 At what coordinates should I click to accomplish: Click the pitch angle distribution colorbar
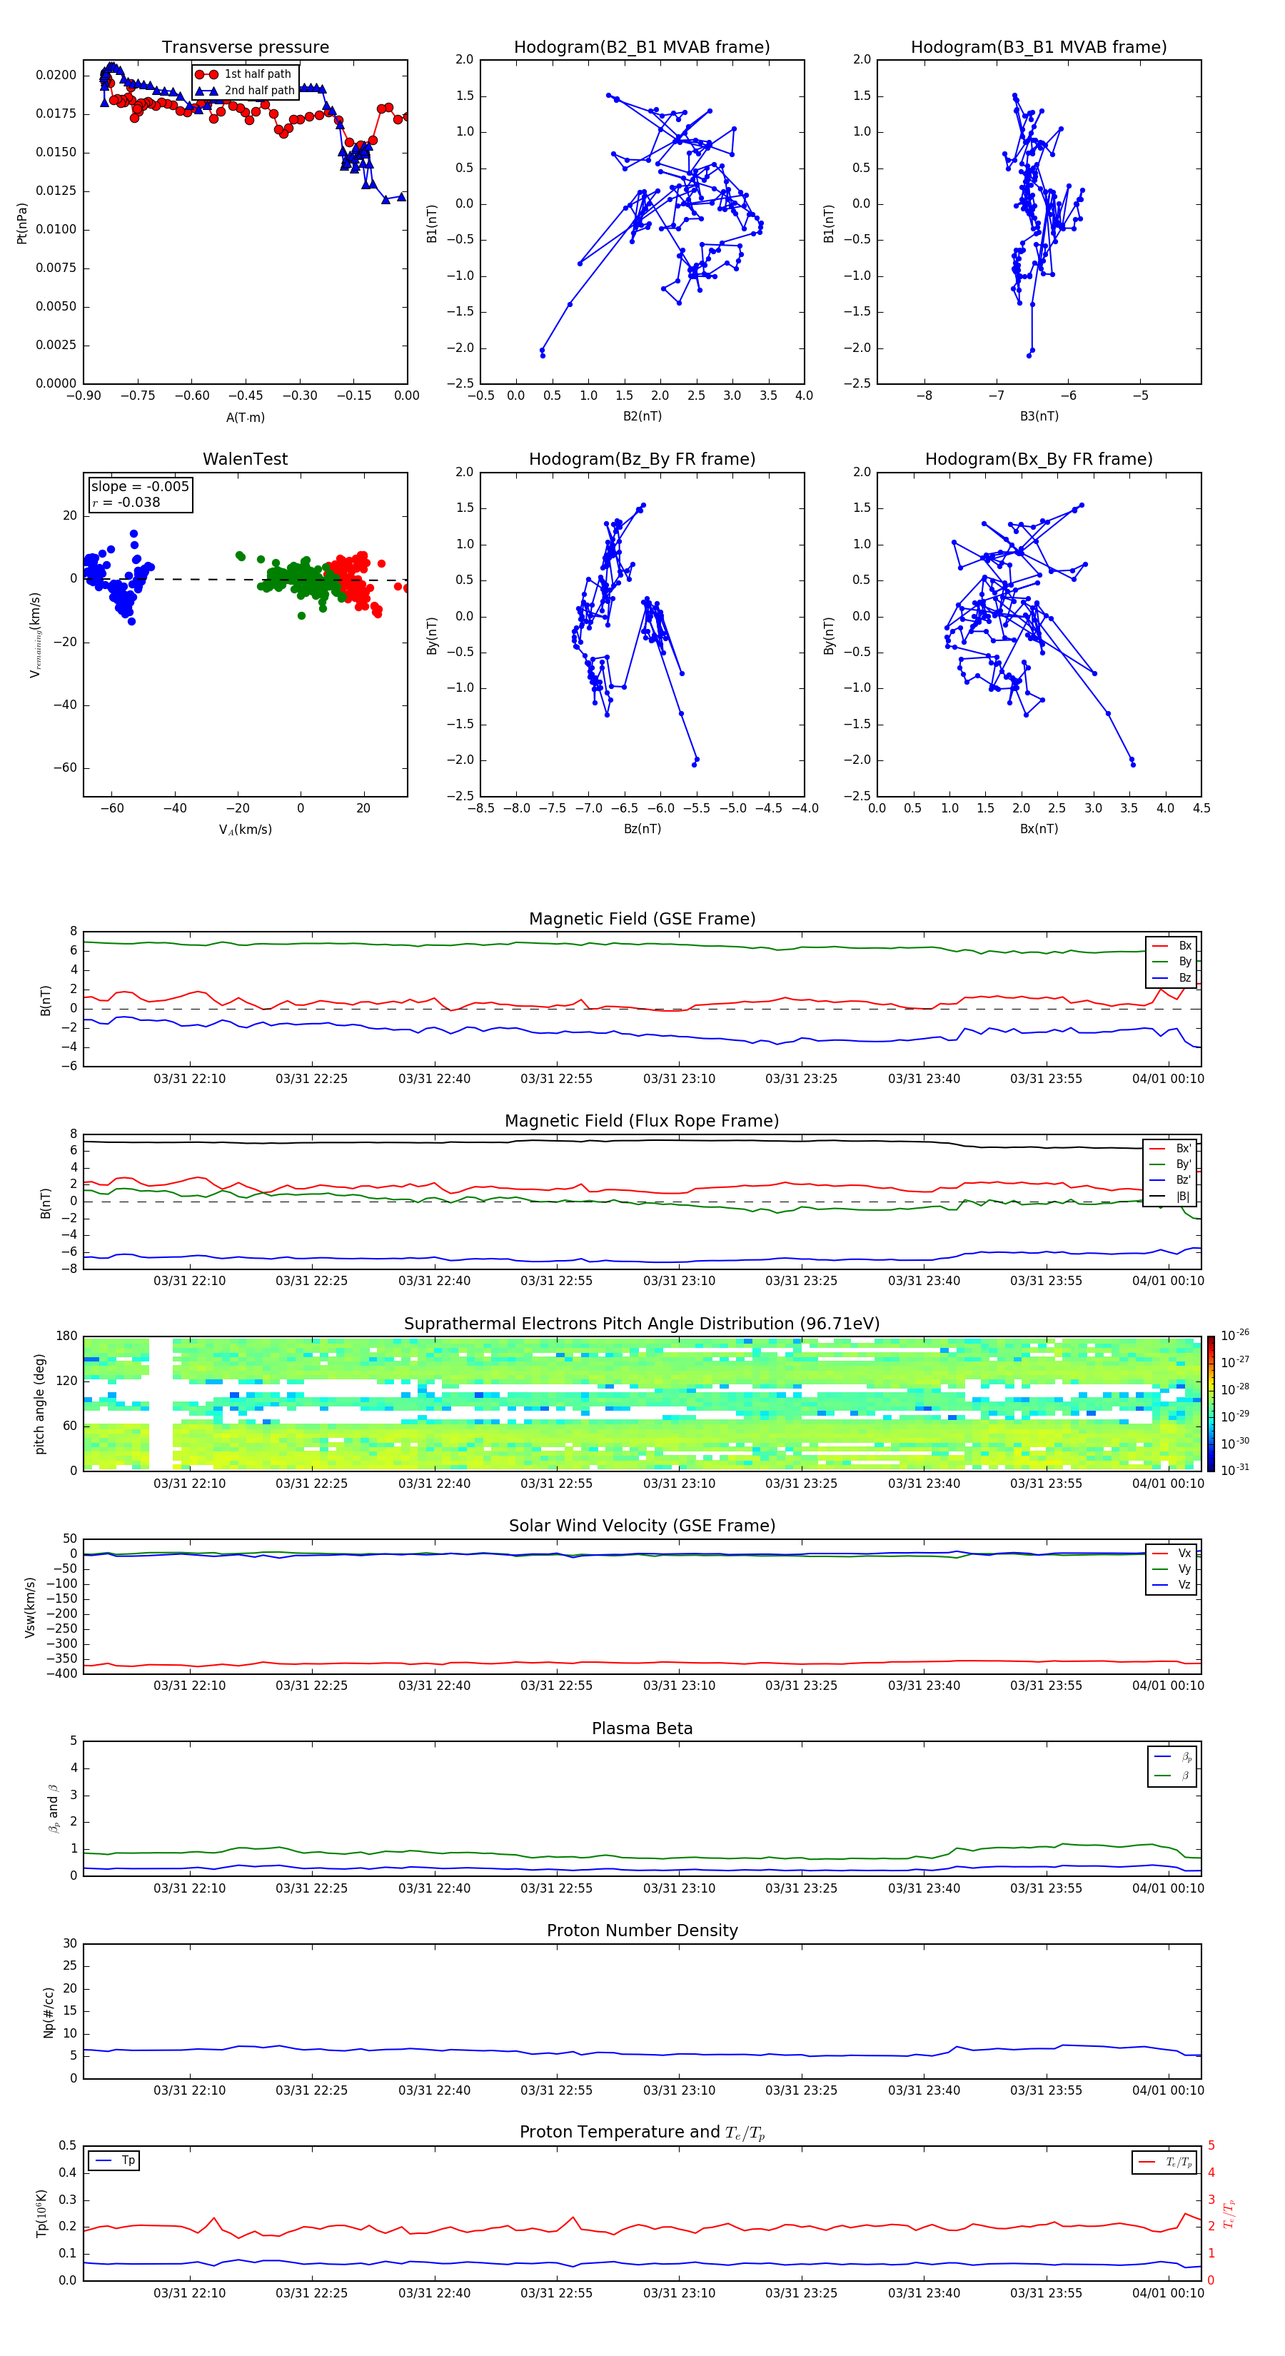(x=1211, y=1403)
